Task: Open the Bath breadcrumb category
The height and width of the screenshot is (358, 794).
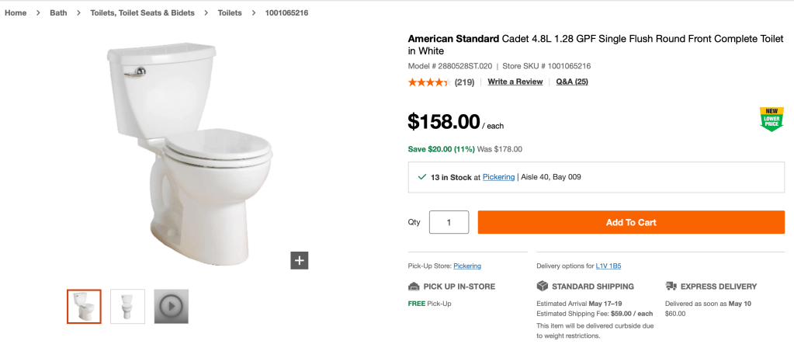Action: (58, 13)
